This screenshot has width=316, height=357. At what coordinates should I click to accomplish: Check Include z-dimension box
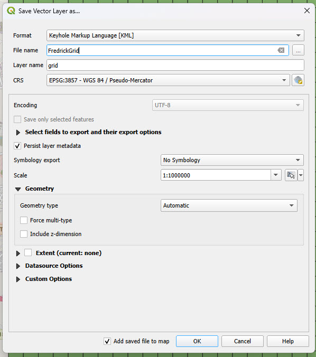[24, 234]
